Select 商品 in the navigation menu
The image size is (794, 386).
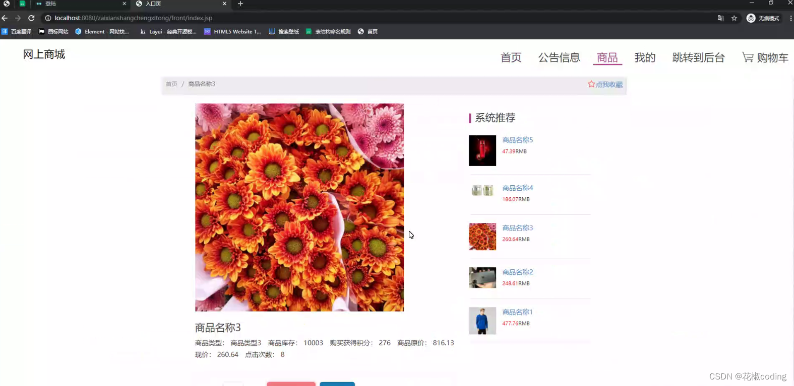[607, 57]
